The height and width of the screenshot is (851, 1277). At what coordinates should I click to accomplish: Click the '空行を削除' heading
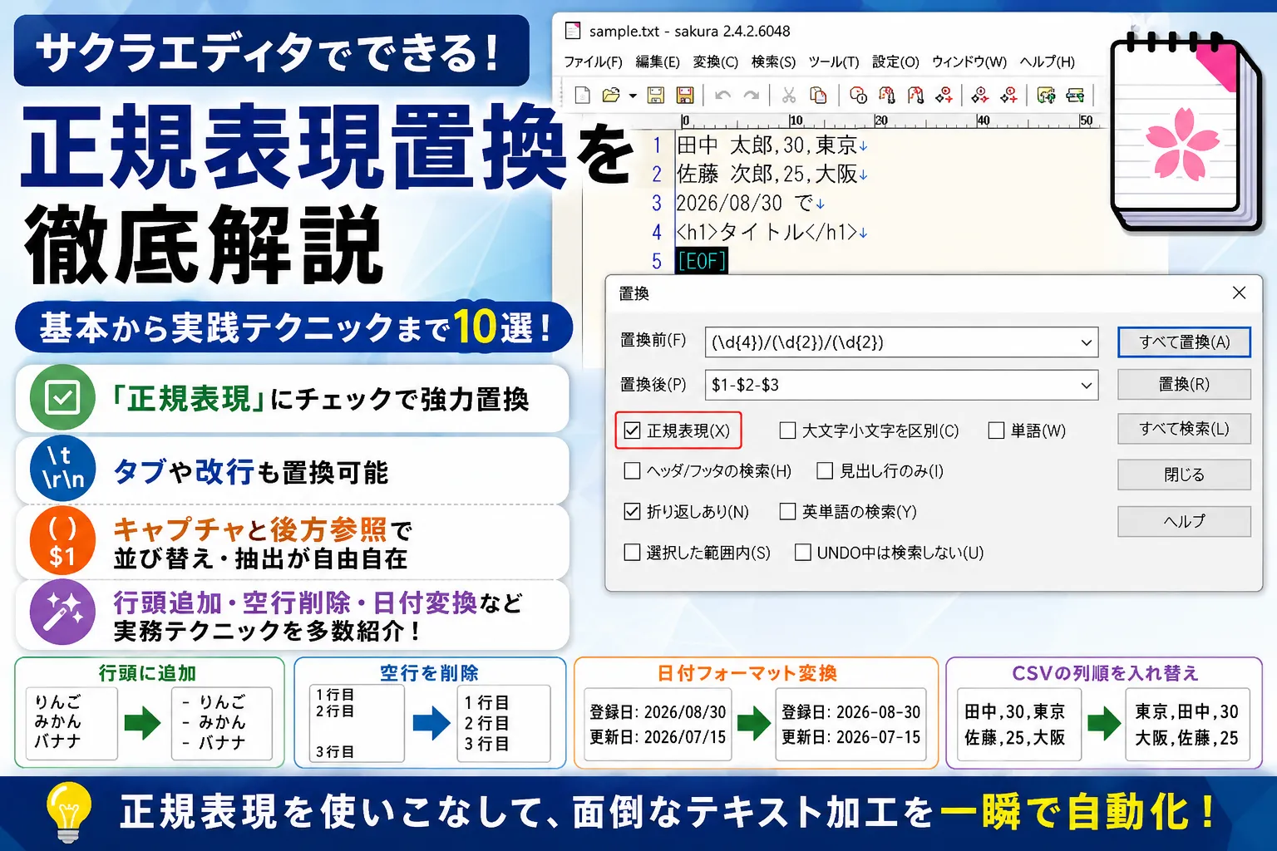pyautogui.click(x=429, y=673)
